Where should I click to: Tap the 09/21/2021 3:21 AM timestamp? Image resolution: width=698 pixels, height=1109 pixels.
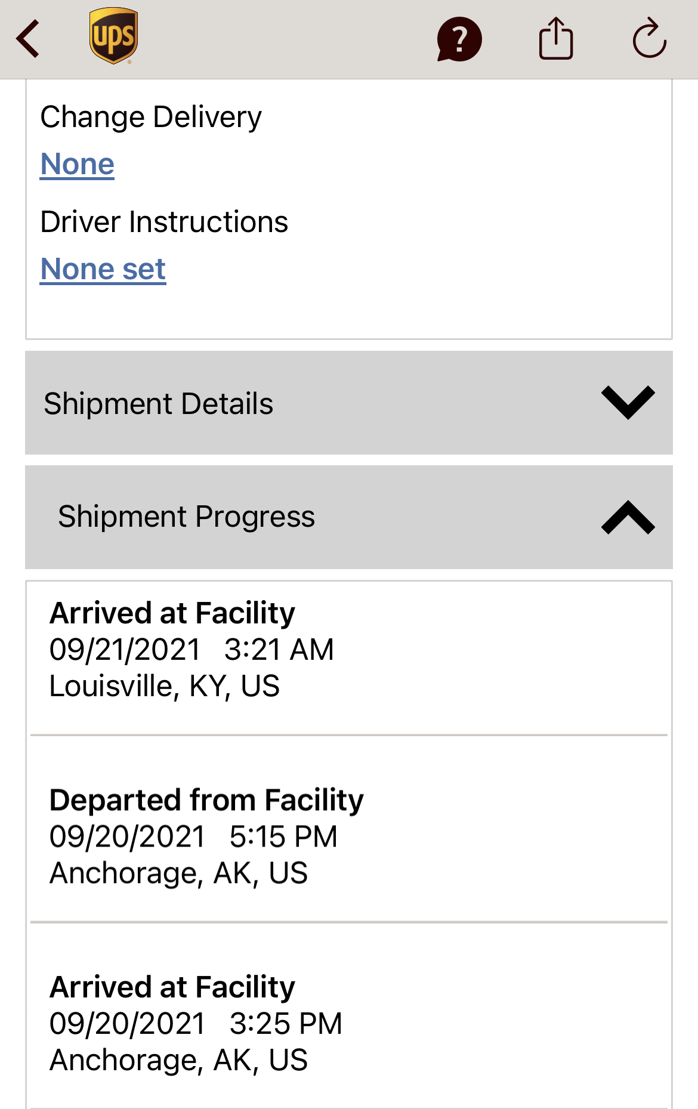coord(192,650)
